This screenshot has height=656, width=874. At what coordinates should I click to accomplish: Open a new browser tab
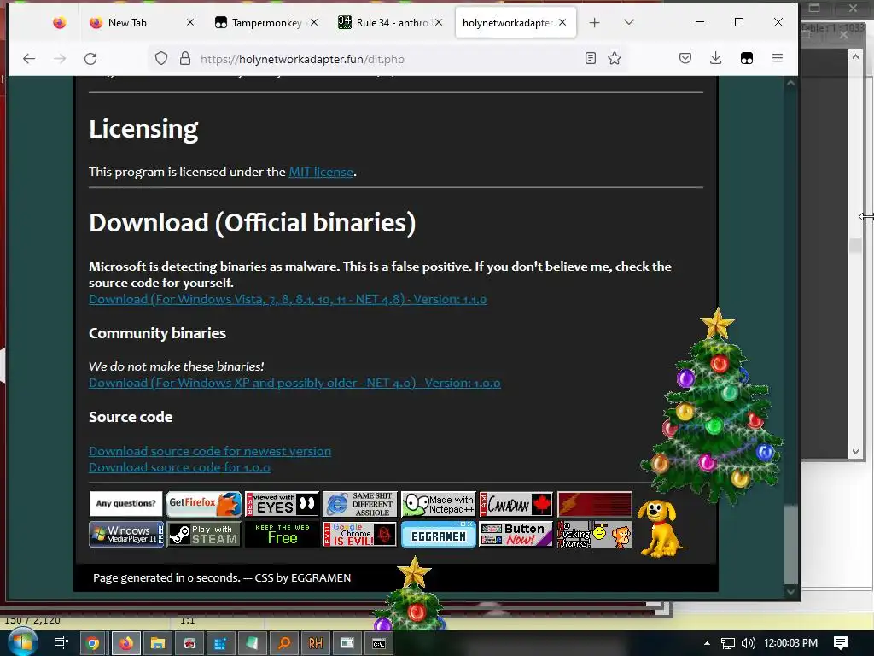(x=594, y=22)
